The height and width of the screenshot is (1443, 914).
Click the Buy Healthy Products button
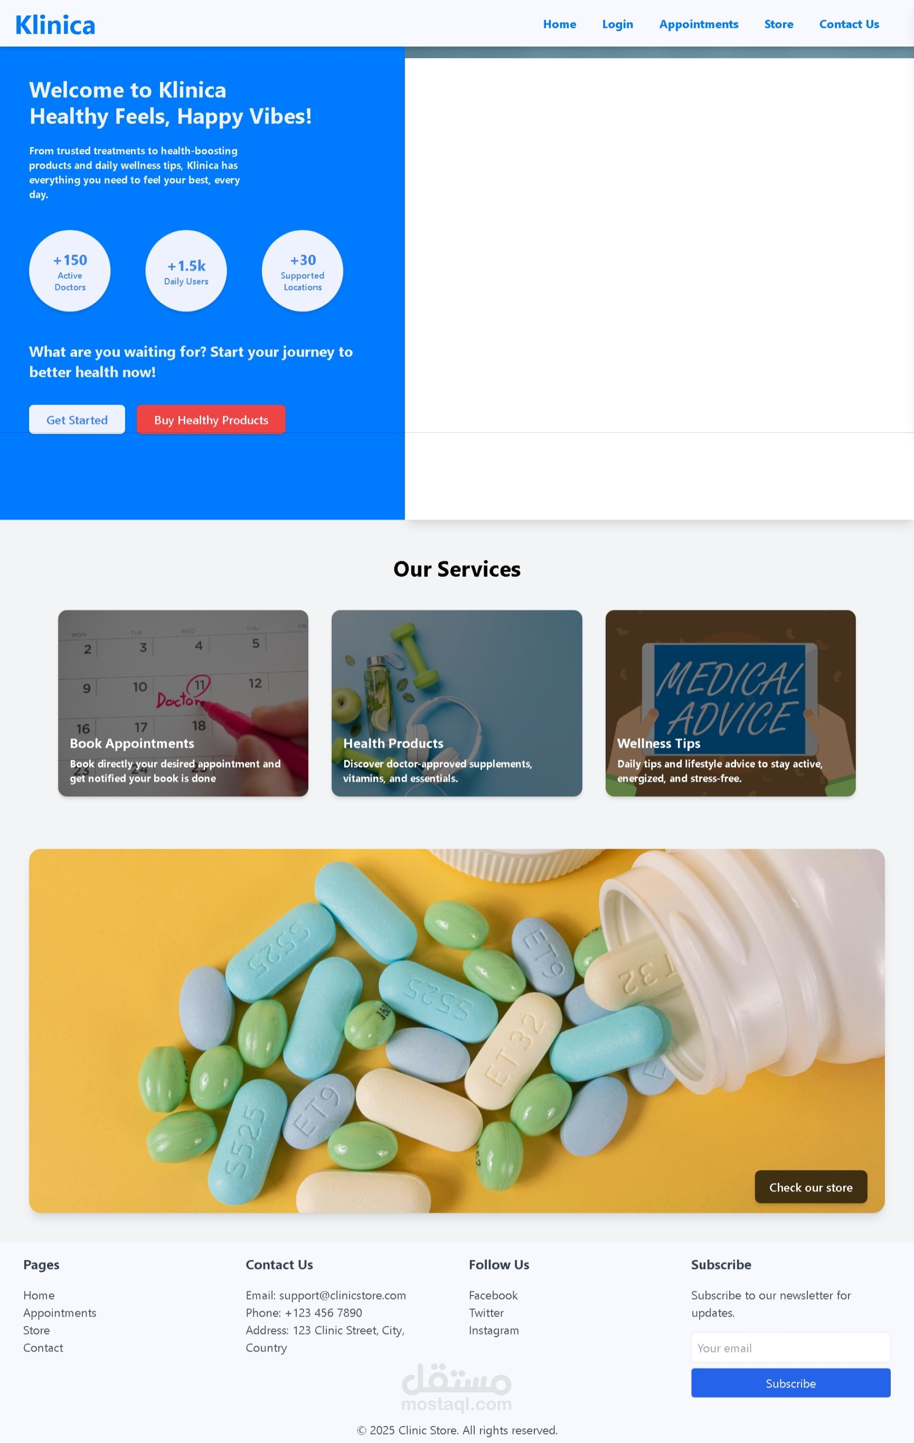tap(211, 420)
